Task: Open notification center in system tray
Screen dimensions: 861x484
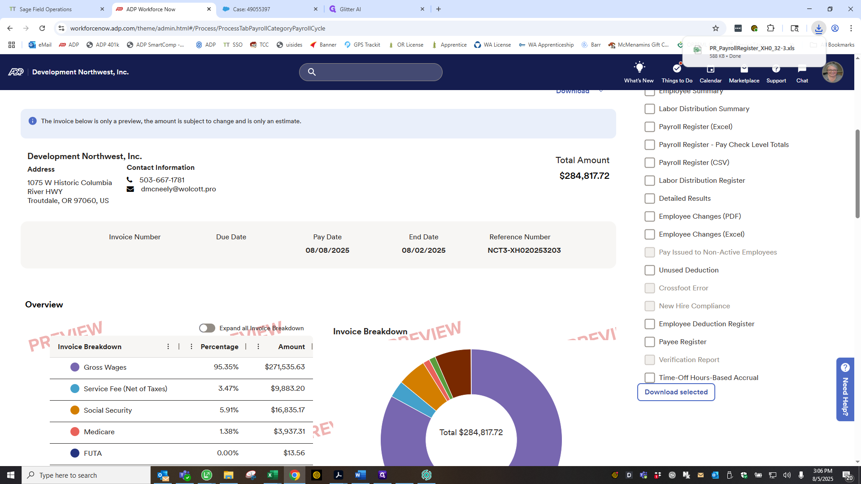Action: (x=847, y=475)
